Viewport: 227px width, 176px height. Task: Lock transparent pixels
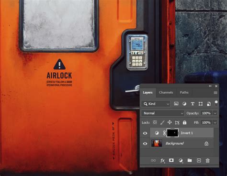tap(155, 122)
